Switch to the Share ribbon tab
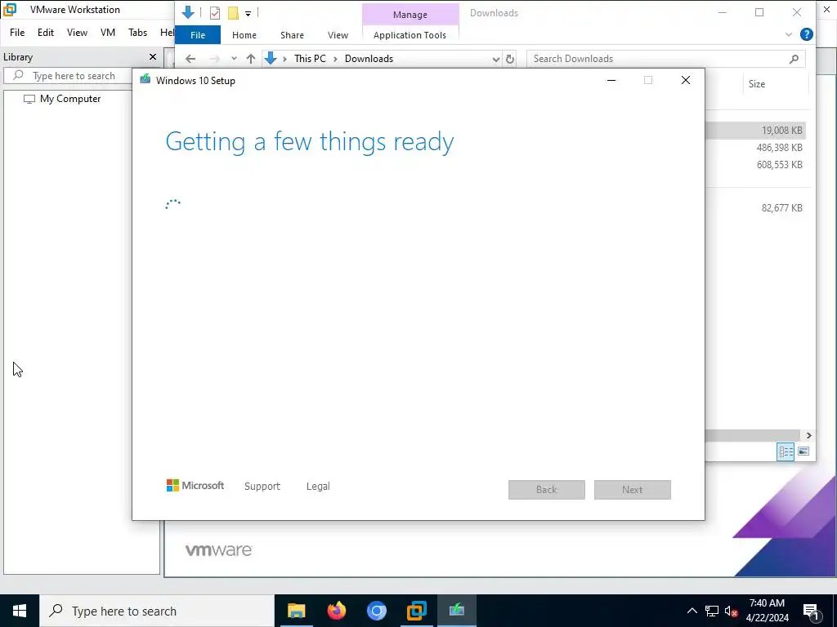837x627 pixels. point(292,35)
